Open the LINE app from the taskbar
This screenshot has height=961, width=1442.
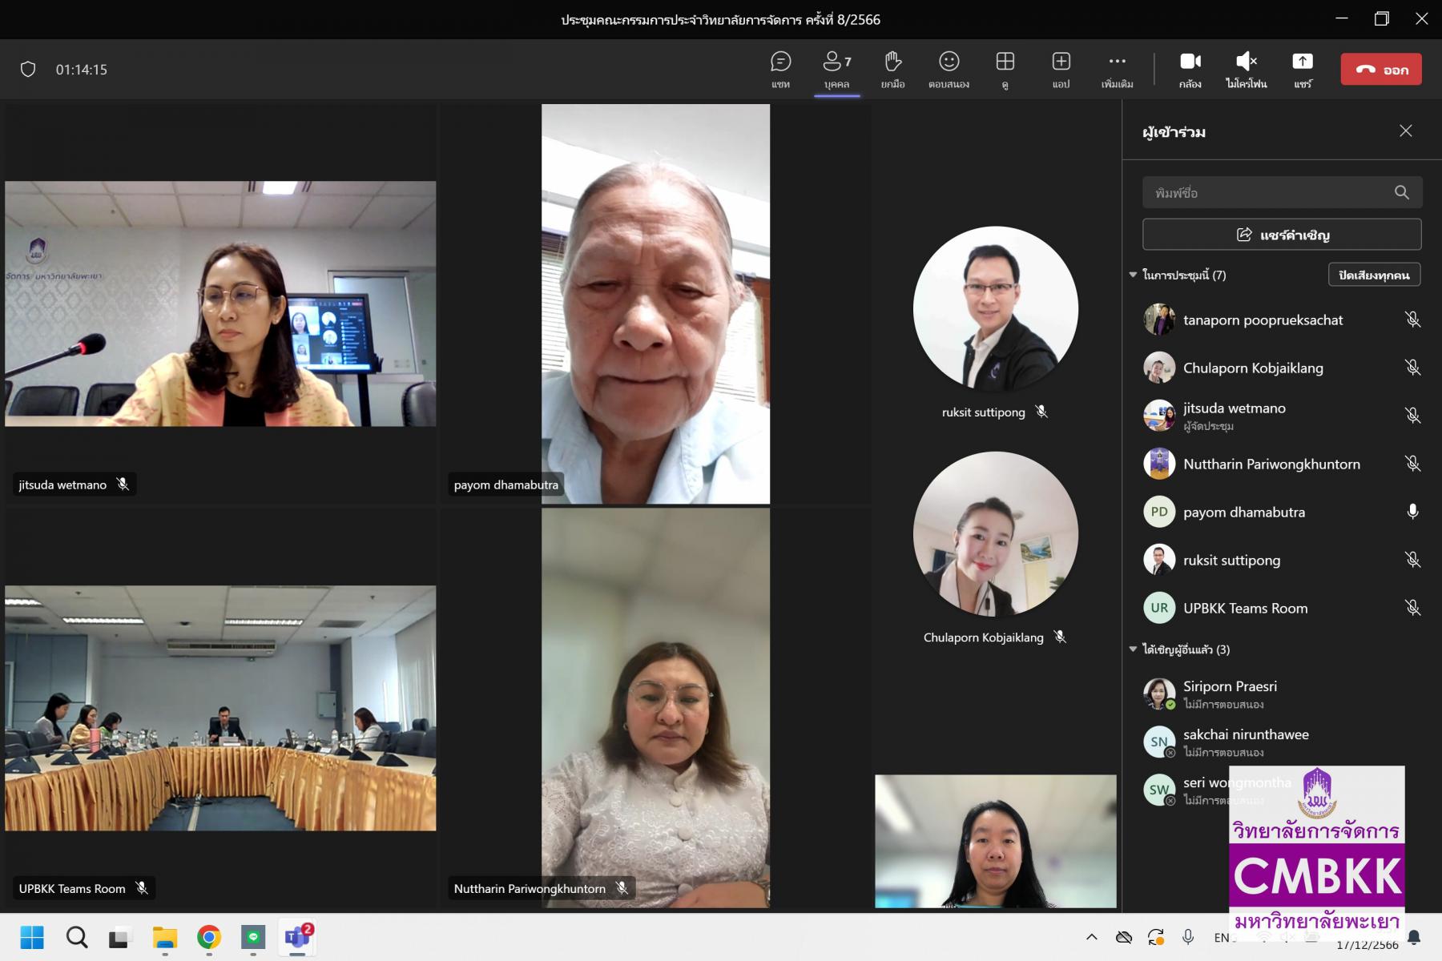click(253, 937)
